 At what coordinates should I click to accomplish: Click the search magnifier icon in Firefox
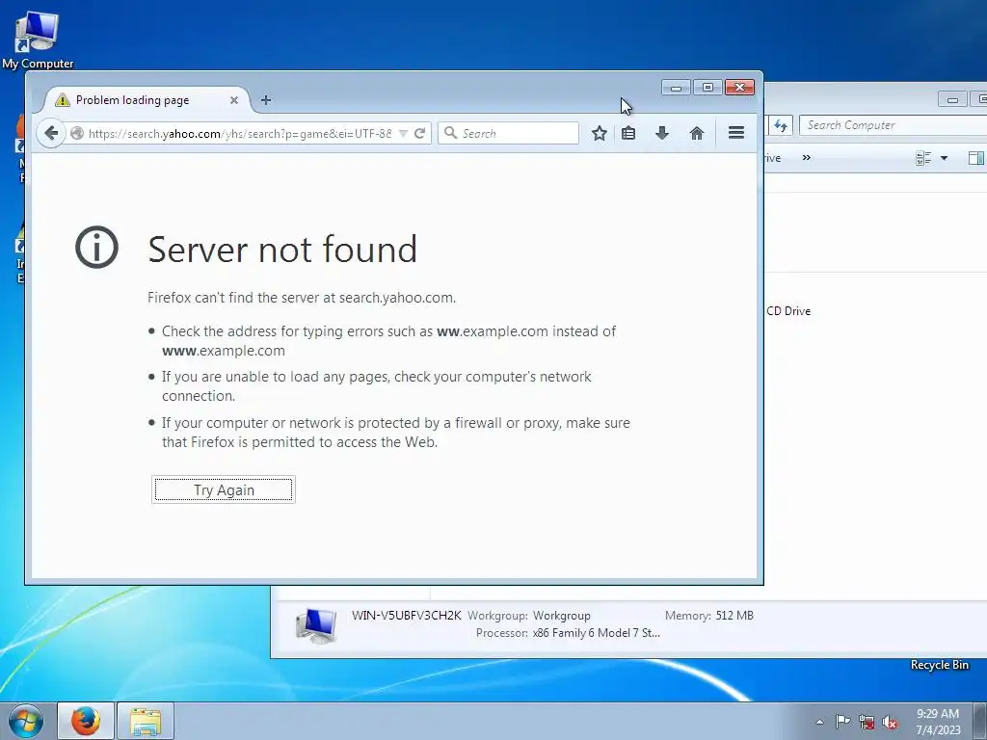pyautogui.click(x=450, y=133)
